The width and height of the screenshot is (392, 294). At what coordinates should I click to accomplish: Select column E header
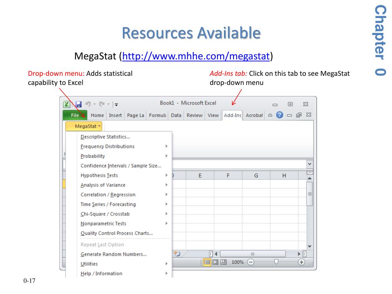[200, 175]
